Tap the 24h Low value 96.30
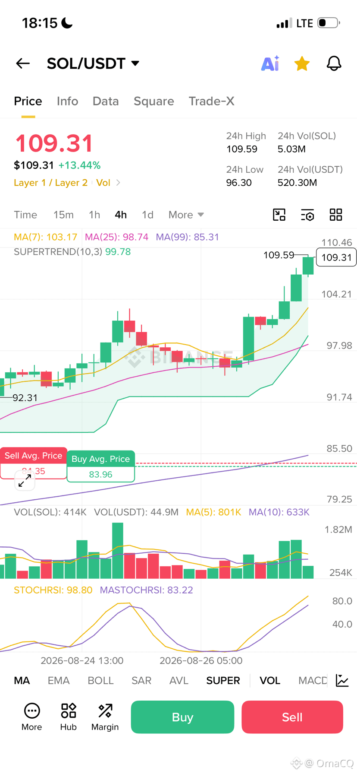This screenshot has height=774, width=357. pyautogui.click(x=239, y=183)
